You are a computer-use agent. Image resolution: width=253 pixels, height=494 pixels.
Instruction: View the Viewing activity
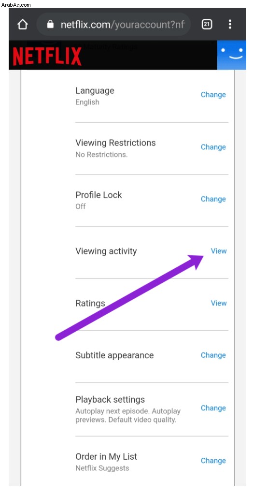click(219, 251)
